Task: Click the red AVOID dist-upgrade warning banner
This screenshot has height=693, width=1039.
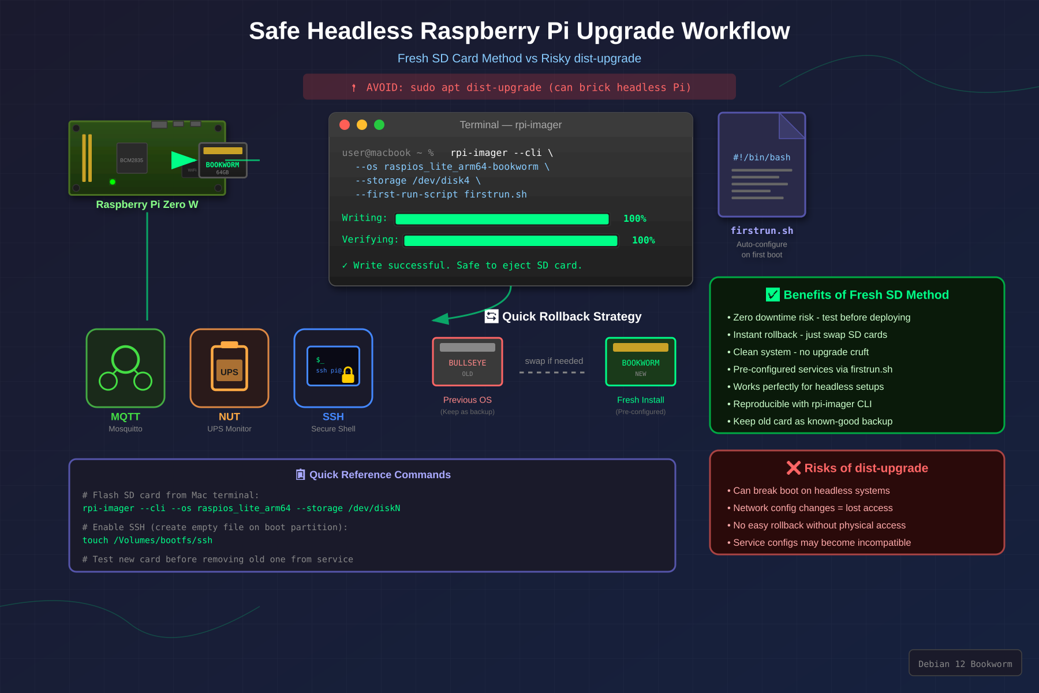Action: 519,87
